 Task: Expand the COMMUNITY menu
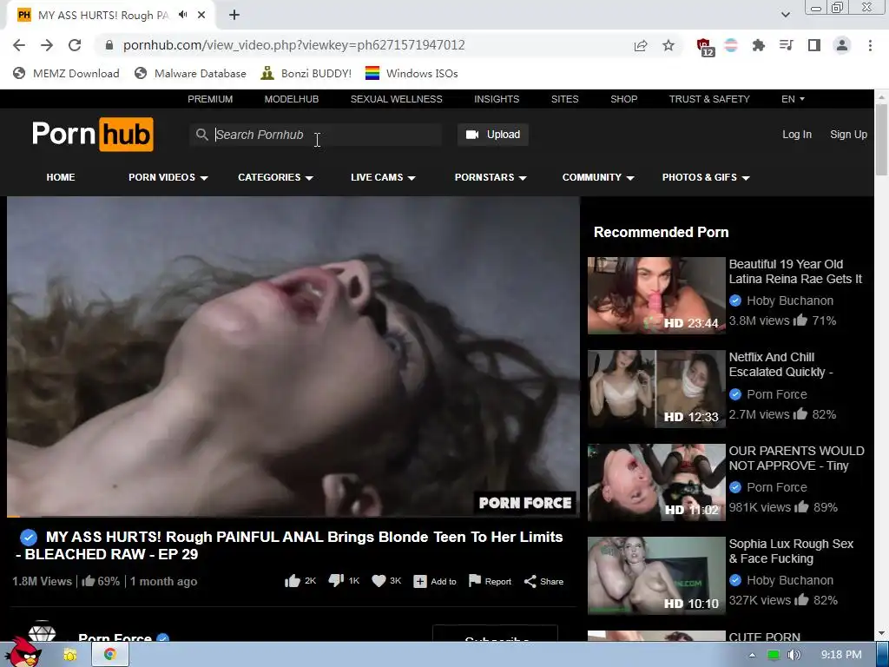point(597,177)
